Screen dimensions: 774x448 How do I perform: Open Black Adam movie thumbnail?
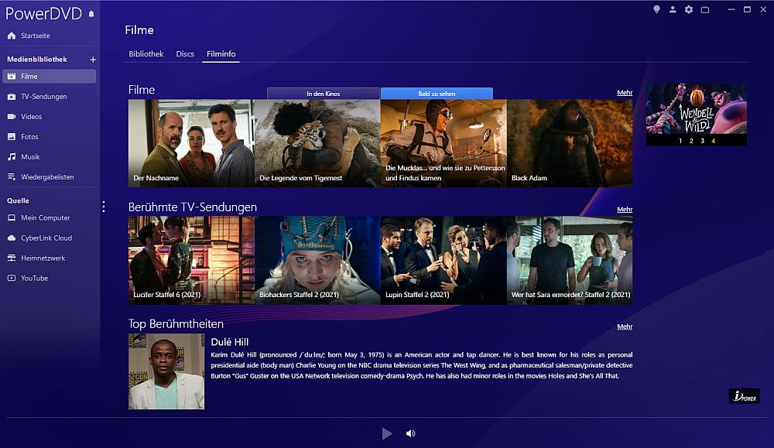click(570, 143)
